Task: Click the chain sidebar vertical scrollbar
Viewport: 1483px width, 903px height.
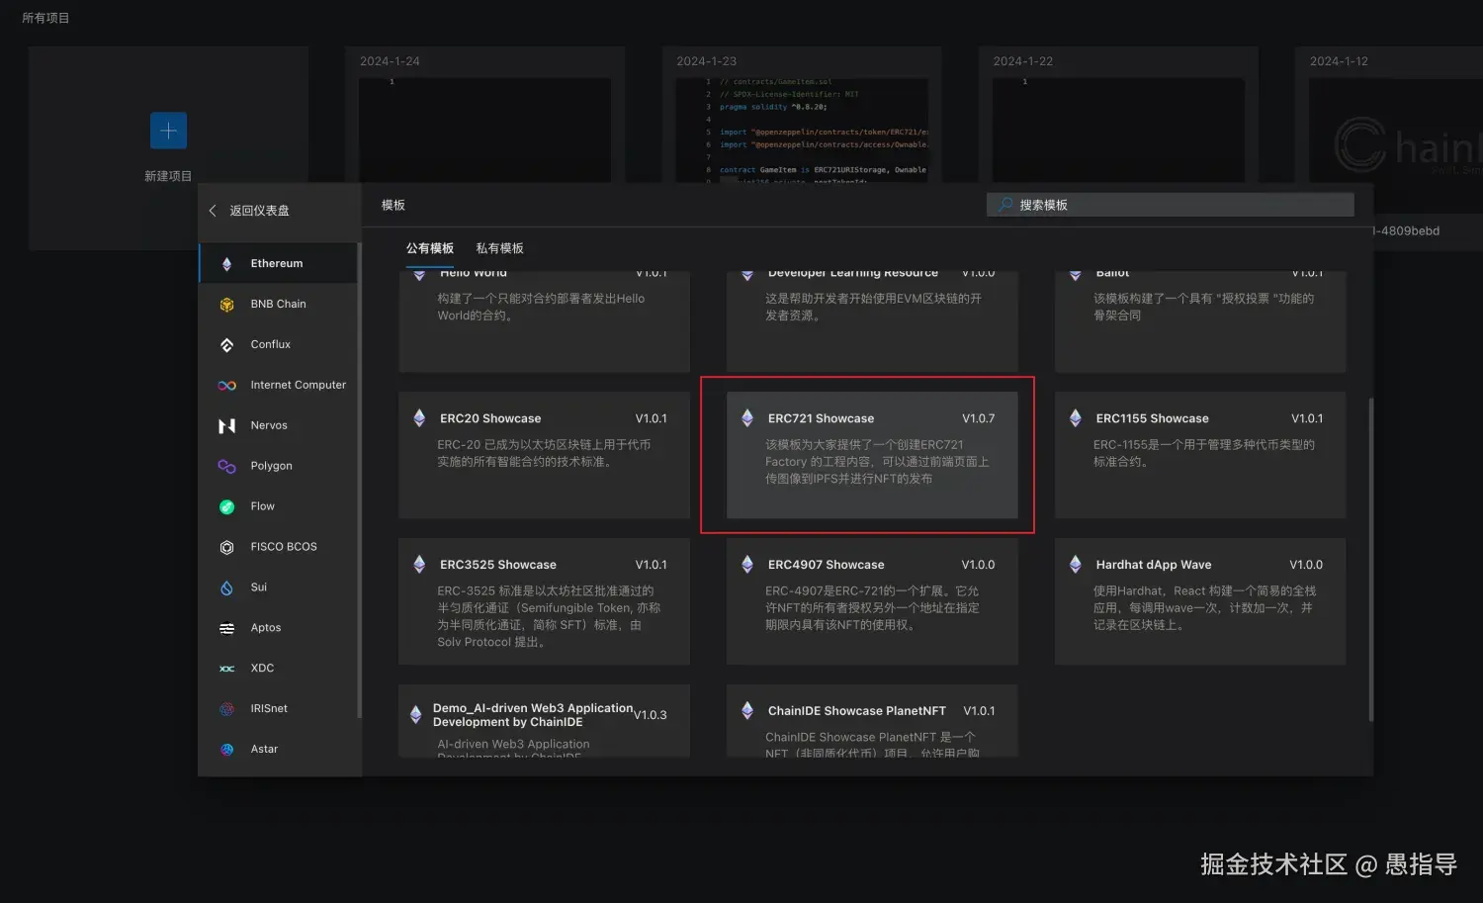Action: pyautogui.click(x=359, y=480)
